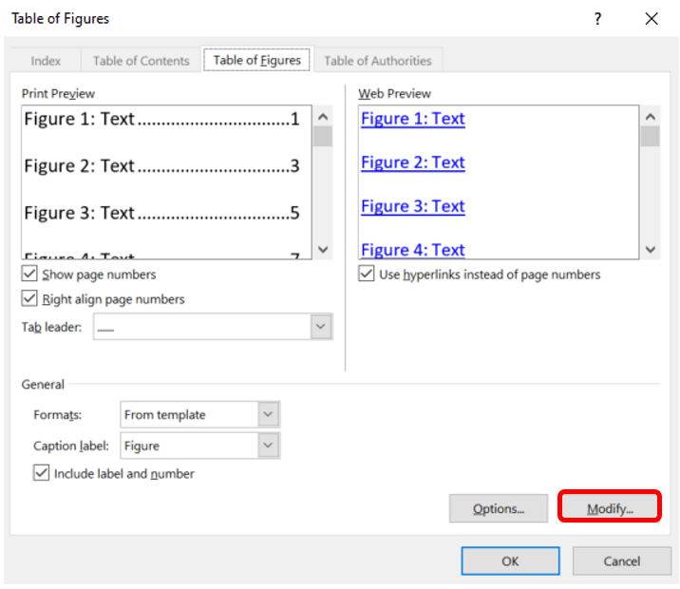
Task: Switch to the Index tab
Action: point(46,61)
